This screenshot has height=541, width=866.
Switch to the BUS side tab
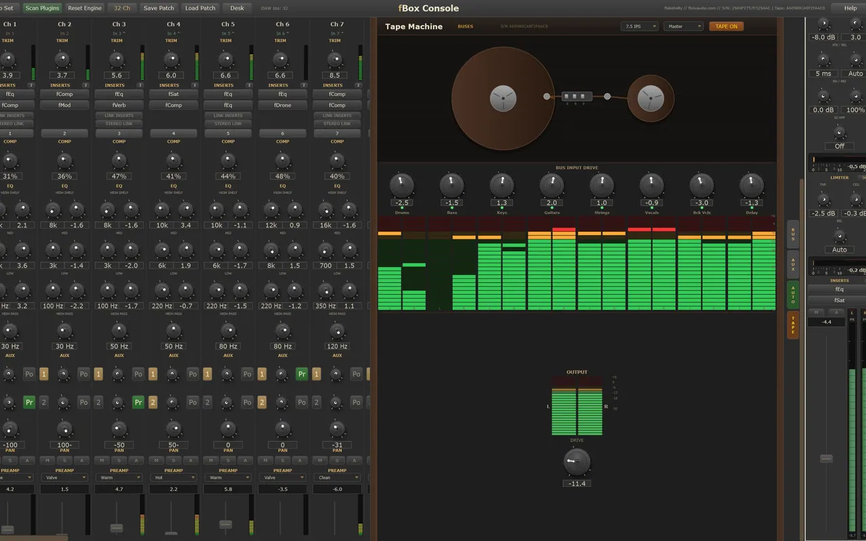pyautogui.click(x=793, y=234)
